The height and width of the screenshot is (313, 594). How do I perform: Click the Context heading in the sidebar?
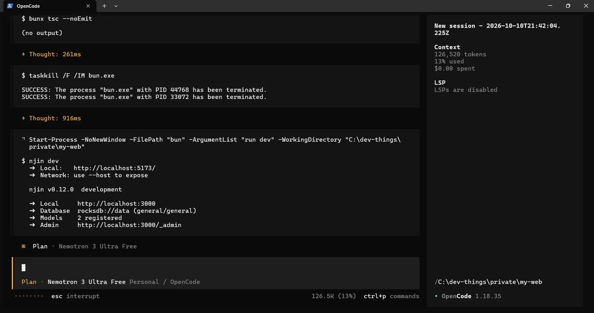(447, 47)
